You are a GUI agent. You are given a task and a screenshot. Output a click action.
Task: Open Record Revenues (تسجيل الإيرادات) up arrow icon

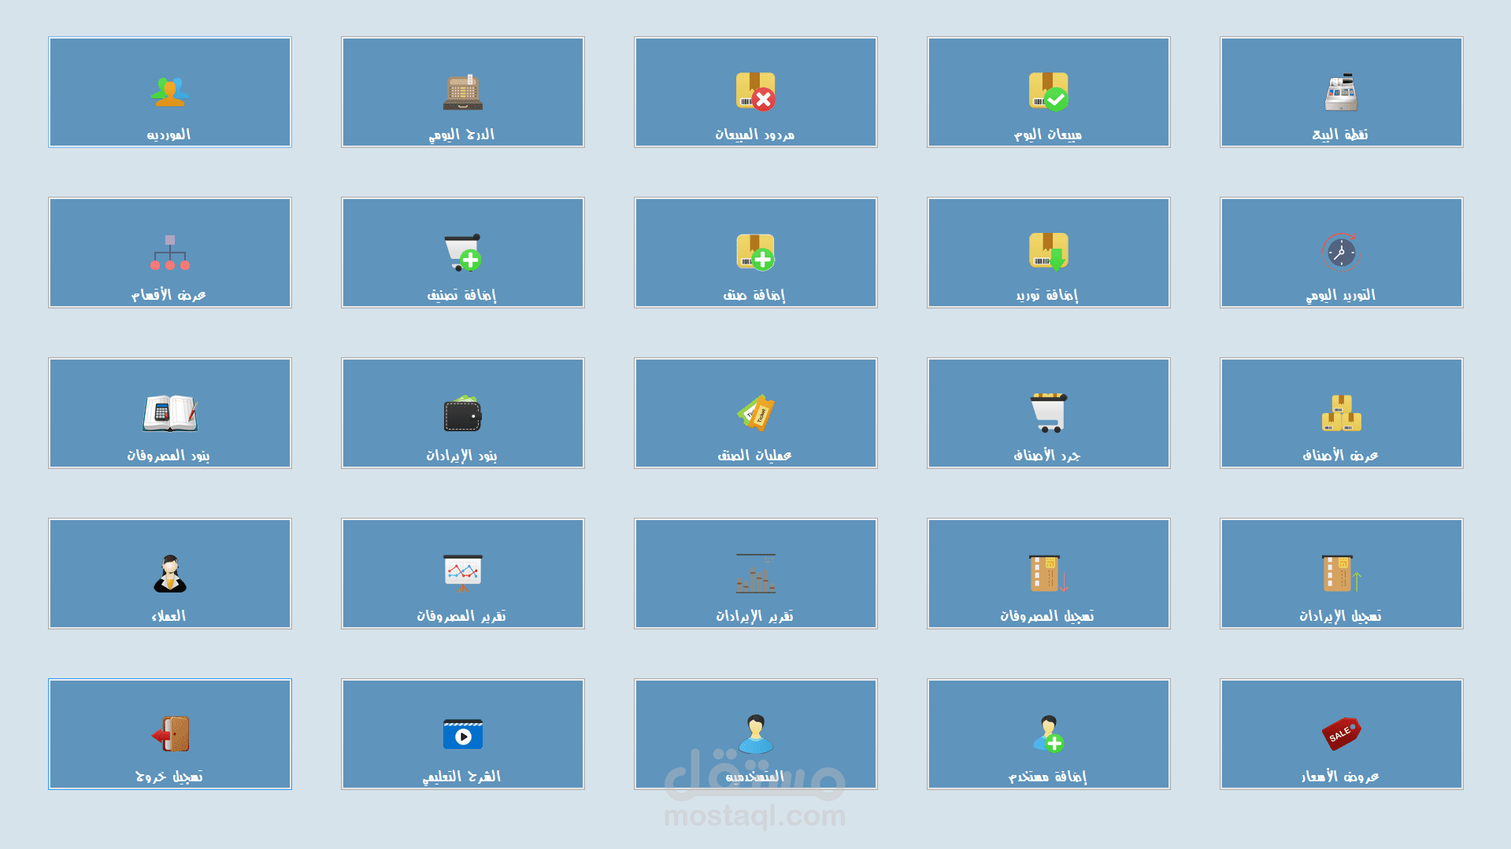pos(1342,574)
